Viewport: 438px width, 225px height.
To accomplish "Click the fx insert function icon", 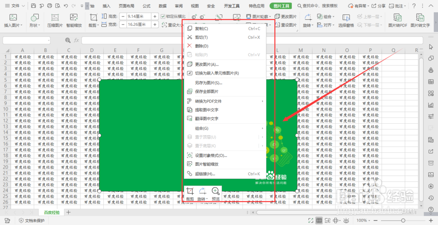I will 76,40.
